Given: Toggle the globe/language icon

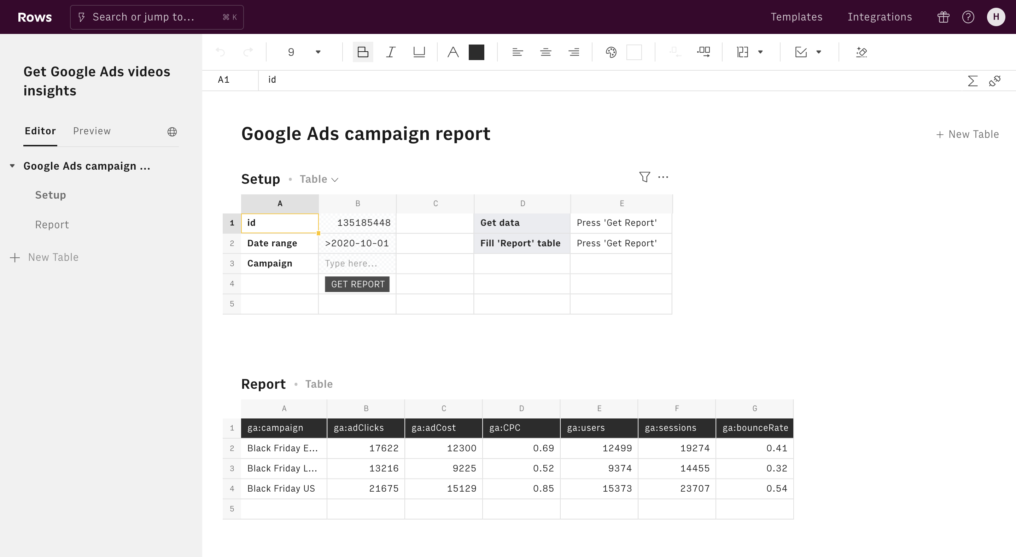Looking at the screenshot, I should (172, 131).
